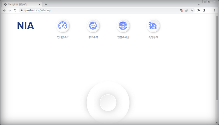219x125 pixels.
Task: Click the scrollbar up arrow
Action: click(217, 15)
